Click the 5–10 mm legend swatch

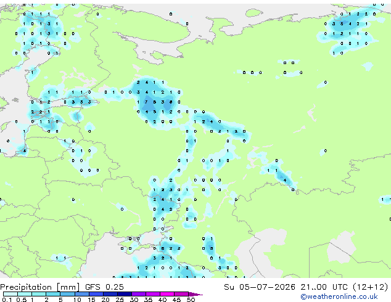click(x=67, y=294)
